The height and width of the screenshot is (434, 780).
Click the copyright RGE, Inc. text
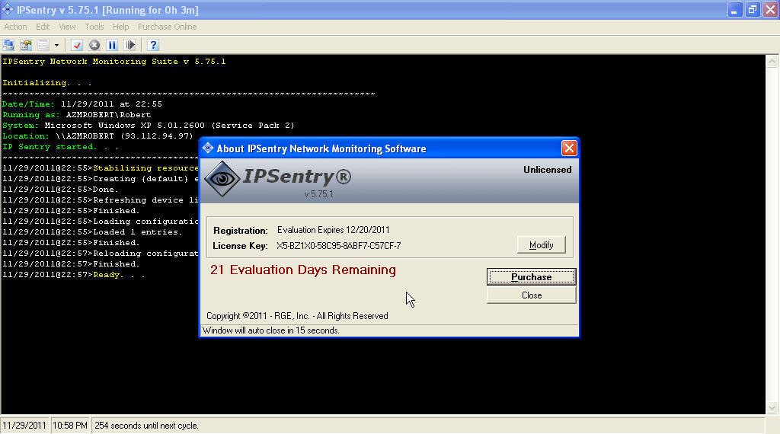pyautogui.click(x=297, y=316)
